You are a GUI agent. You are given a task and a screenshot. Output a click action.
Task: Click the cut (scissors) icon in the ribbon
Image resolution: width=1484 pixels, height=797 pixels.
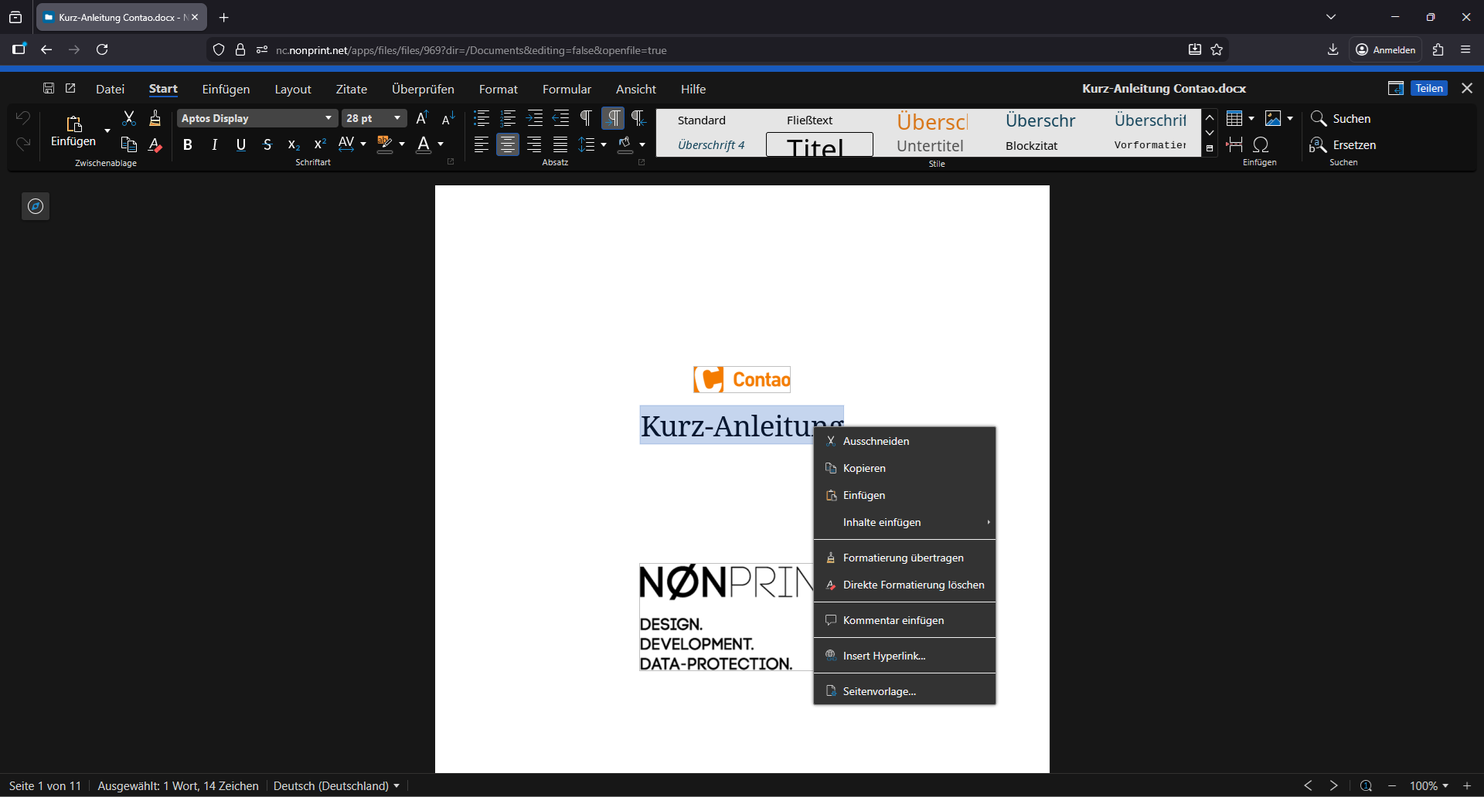pyautogui.click(x=129, y=118)
